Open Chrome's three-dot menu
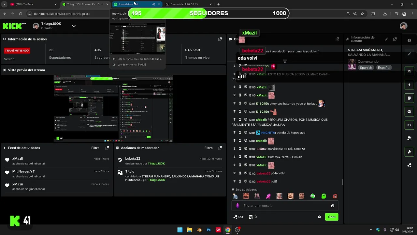Viewport: 417px width, 235px height. (412, 14)
